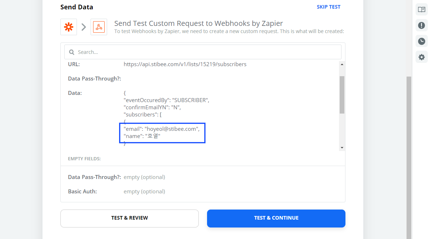431x239 pixels.
Task: Click the Send Data heading
Action: [77, 7]
